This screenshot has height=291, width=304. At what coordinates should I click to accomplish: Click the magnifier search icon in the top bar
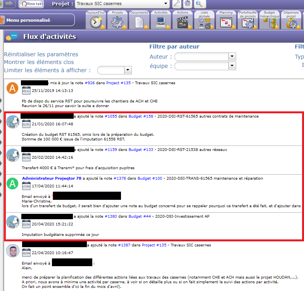pos(199,4)
